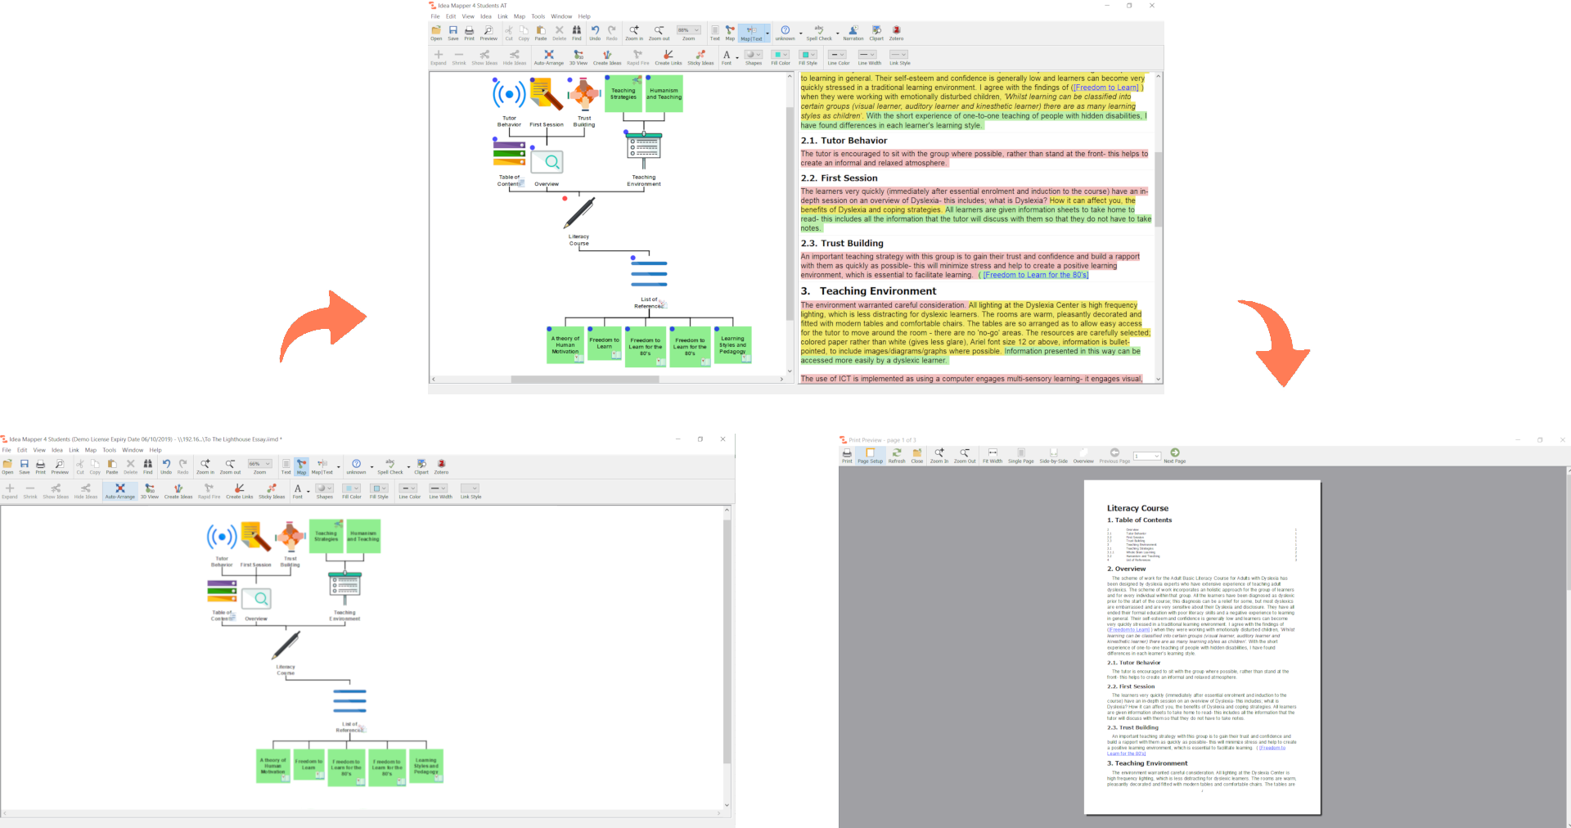Screen dimensions: 1571x828
Task: Open the page number dropdown in Print Preview
Action: click(1156, 457)
